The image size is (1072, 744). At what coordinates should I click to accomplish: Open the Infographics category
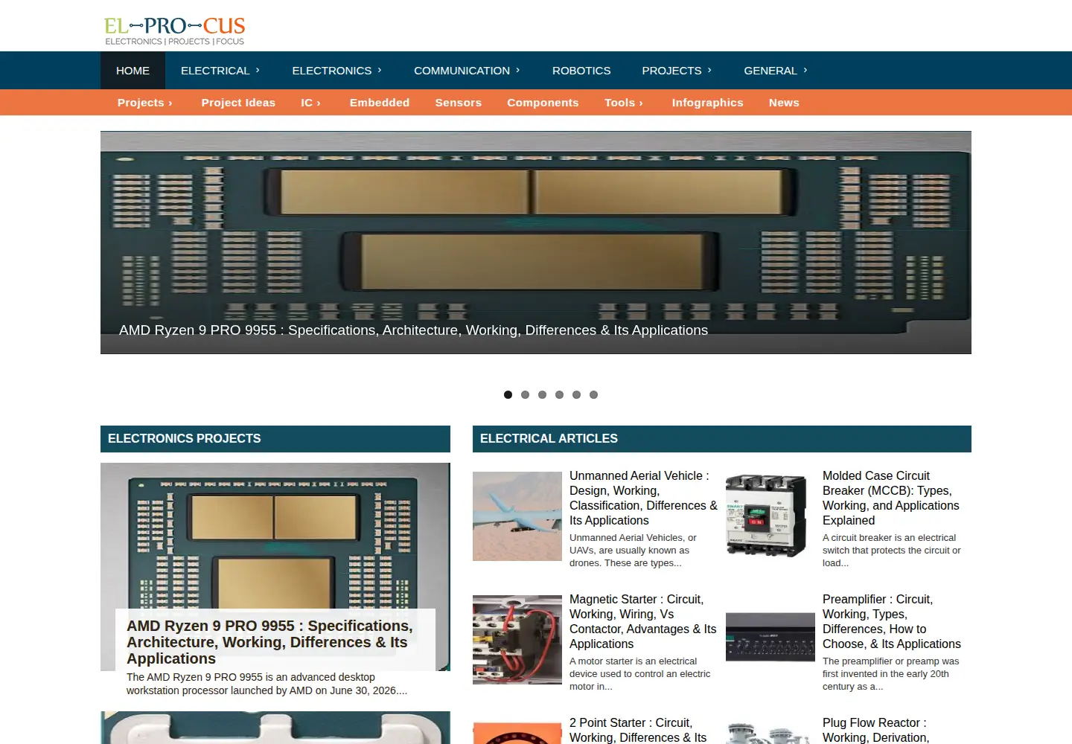707,103
